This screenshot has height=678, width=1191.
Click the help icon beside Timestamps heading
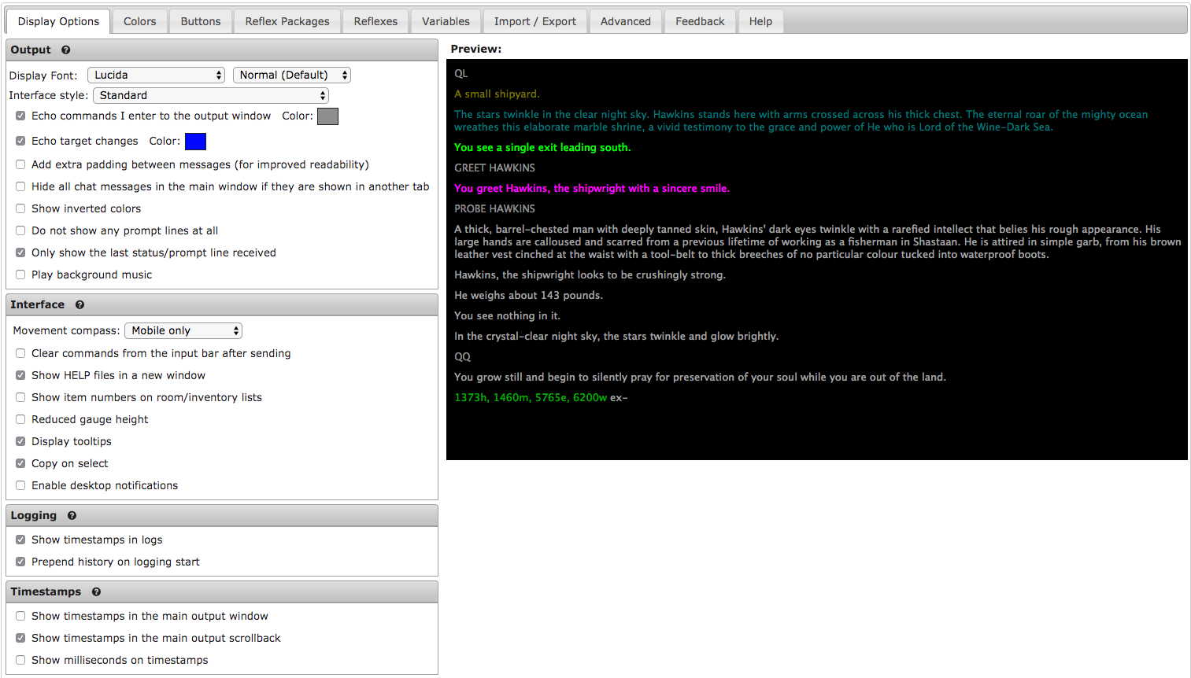96,592
